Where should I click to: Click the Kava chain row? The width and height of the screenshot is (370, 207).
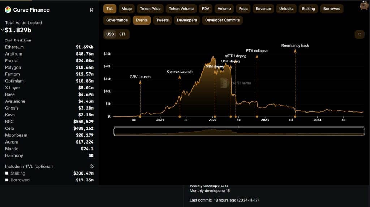tap(49, 115)
